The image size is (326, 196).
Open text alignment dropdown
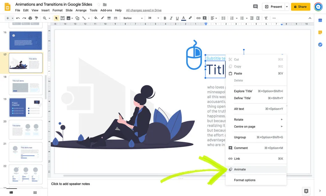[214, 18]
